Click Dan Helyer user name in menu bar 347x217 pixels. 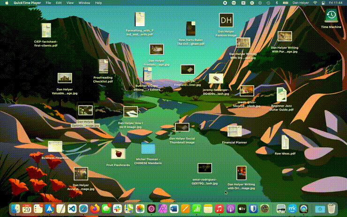click(301, 3)
